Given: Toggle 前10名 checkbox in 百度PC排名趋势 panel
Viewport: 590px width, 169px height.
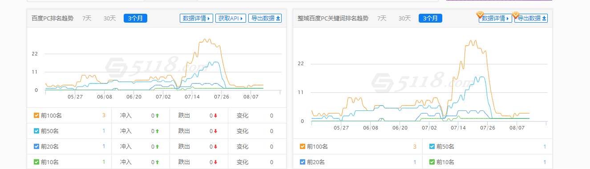Looking at the screenshot, I should coord(36,162).
